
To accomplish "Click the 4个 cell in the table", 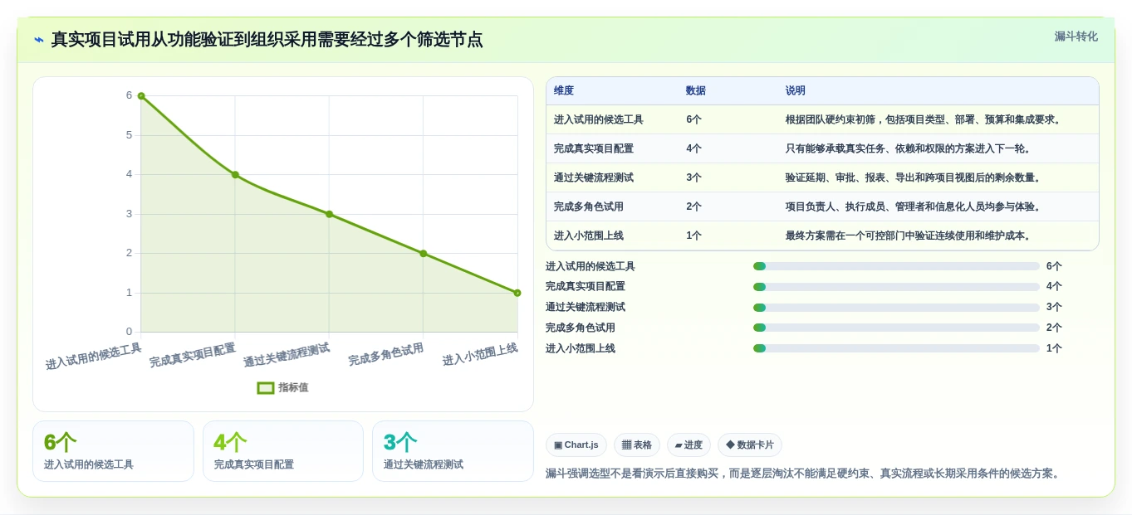I will coord(693,148).
